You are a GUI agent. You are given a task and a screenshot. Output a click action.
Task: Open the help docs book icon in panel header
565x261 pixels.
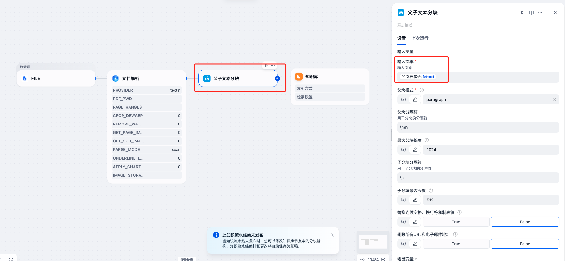pos(531,13)
